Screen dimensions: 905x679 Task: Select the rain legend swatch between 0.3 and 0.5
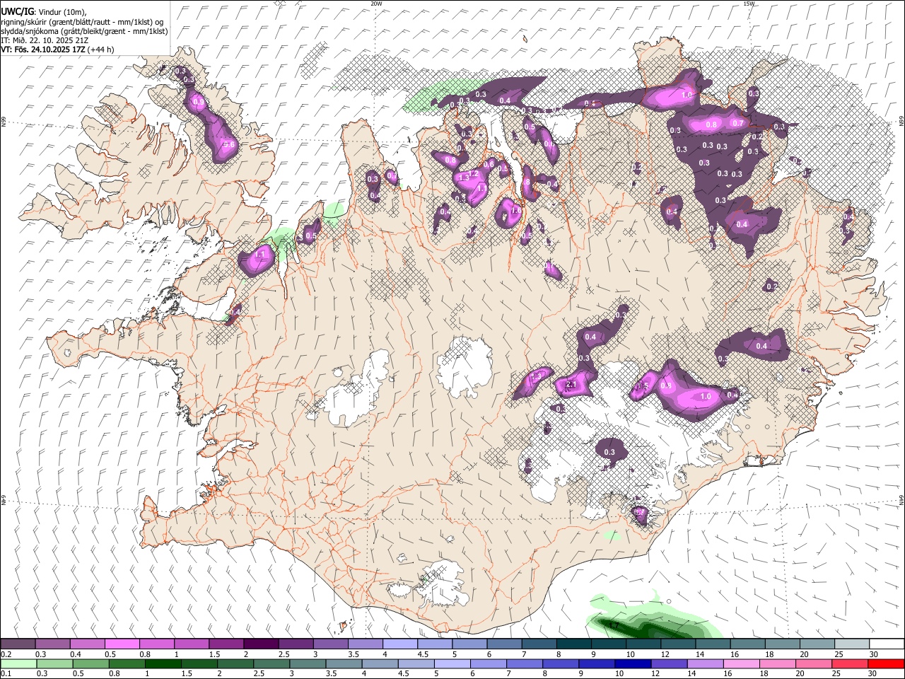pos(54,664)
